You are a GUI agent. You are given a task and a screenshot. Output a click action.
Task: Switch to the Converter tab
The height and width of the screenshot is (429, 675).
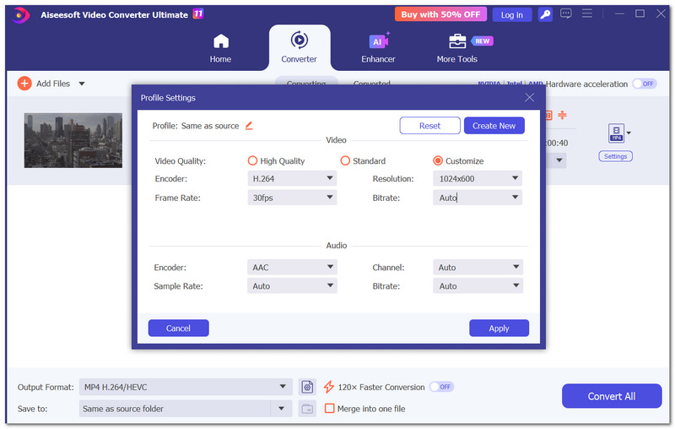300,47
